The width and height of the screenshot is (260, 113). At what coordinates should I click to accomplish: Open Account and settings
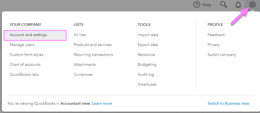tap(35, 35)
